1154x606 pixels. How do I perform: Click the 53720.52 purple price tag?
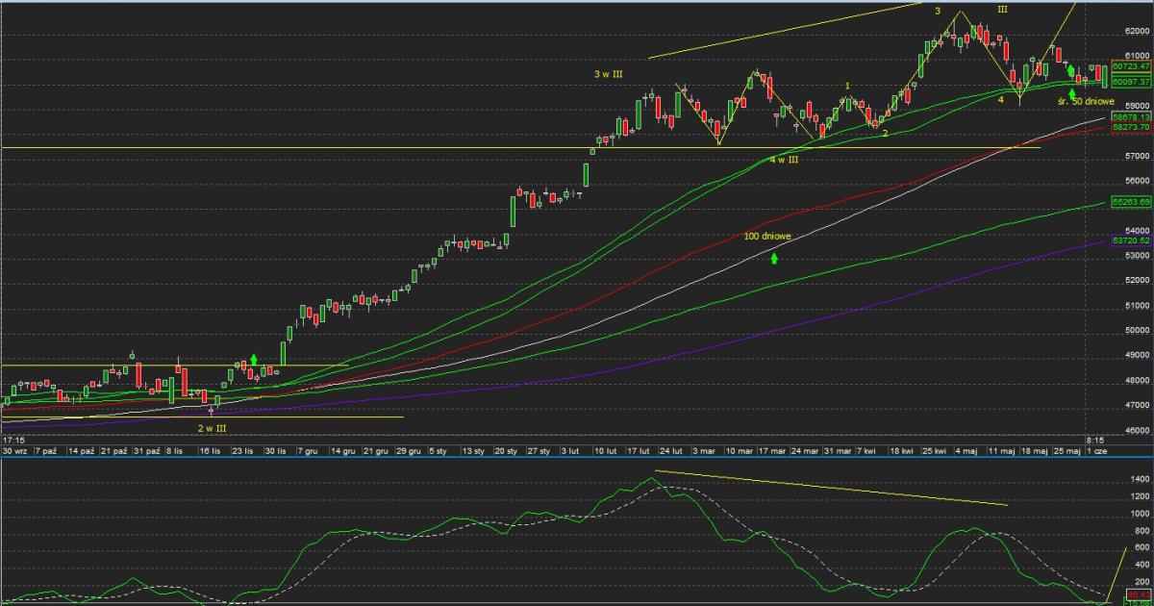pos(1131,241)
